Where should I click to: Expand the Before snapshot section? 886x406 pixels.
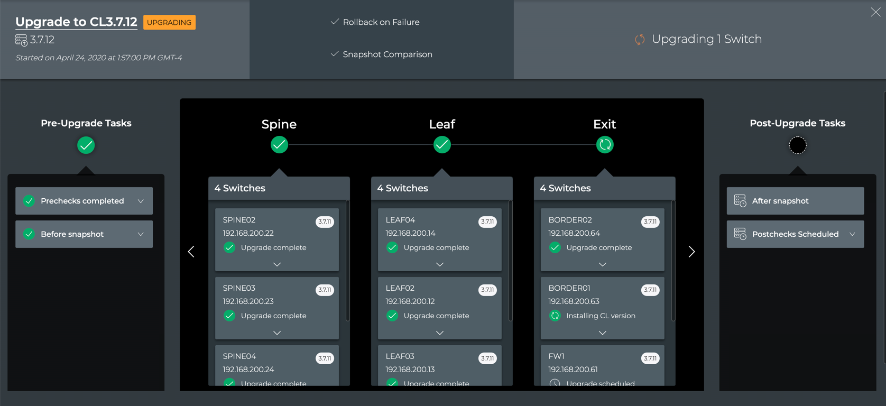click(x=141, y=234)
